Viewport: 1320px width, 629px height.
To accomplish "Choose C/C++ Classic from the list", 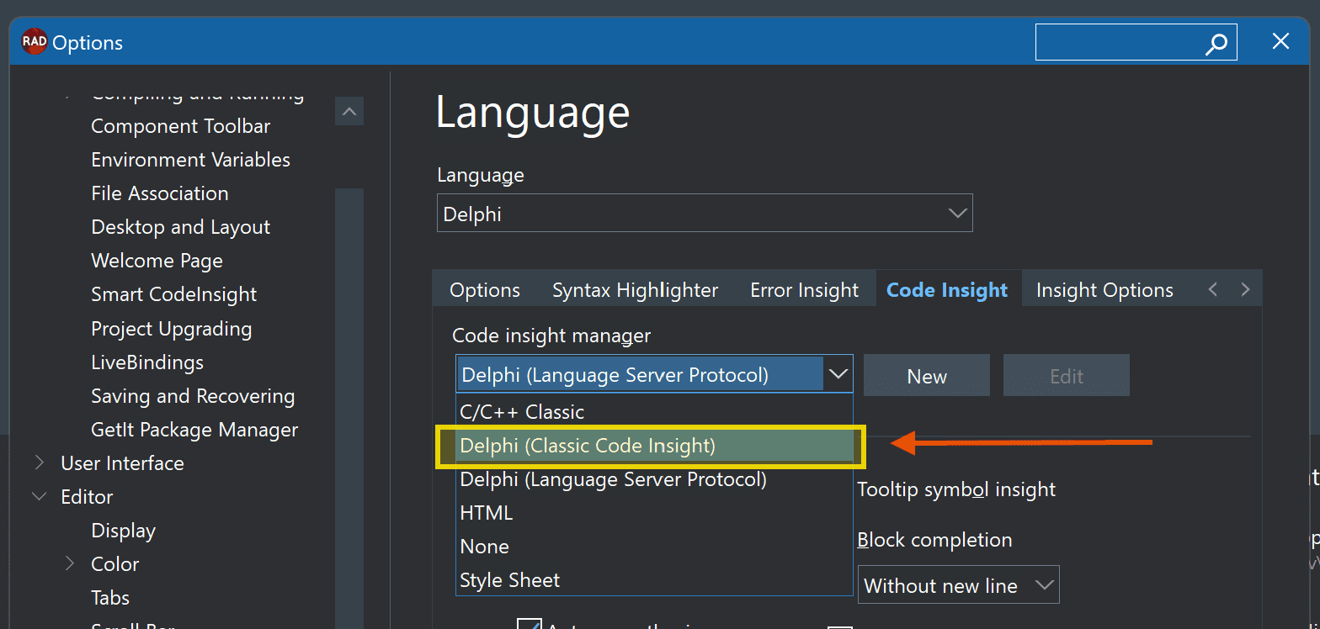I will (x=654, y=411).
